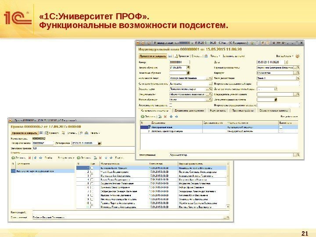316x237 pixels.
Task: Click into the Заголовок приказа input field
Action: pyautogui.click(x=83, y=148)
